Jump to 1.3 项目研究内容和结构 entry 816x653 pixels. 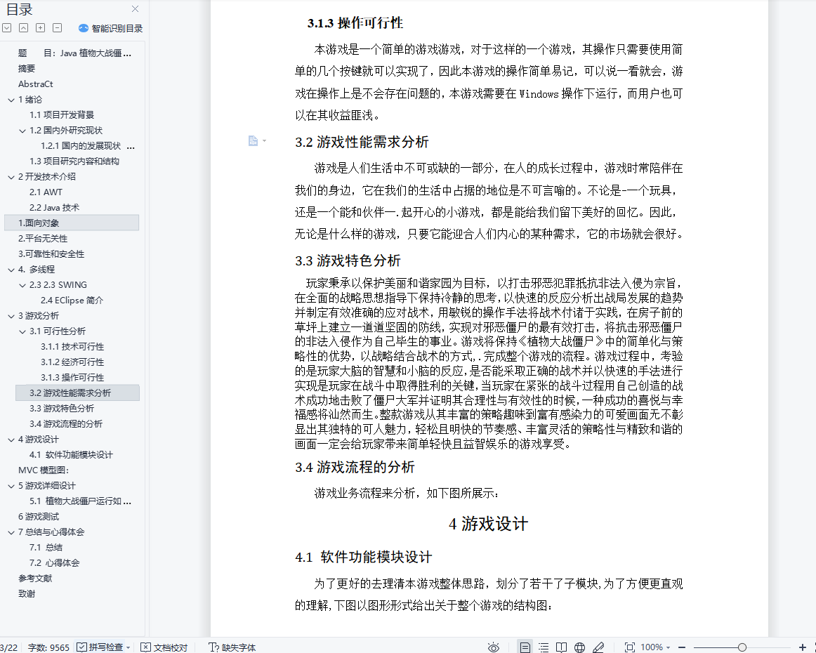(74, 161)
